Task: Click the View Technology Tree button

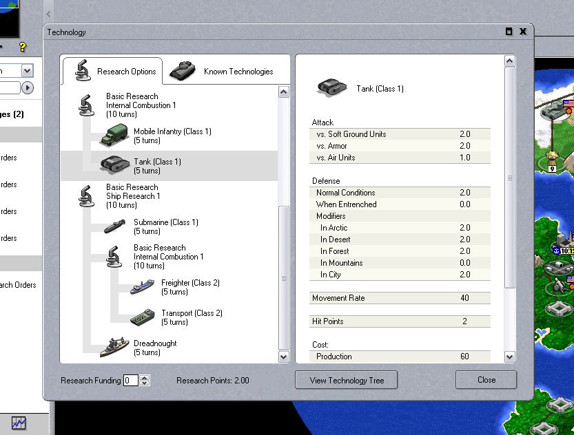Action: click(x=347, y=380)
